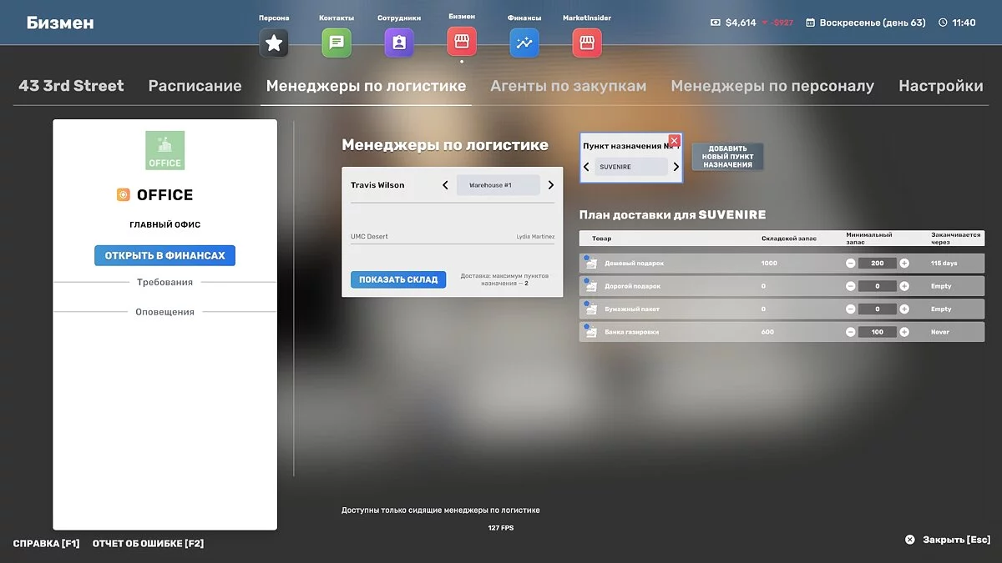Click the 115 days value

[944, 264]
